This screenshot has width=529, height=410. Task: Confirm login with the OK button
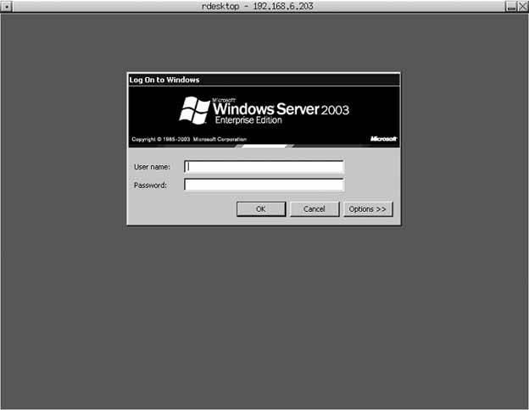coord(261,209)
